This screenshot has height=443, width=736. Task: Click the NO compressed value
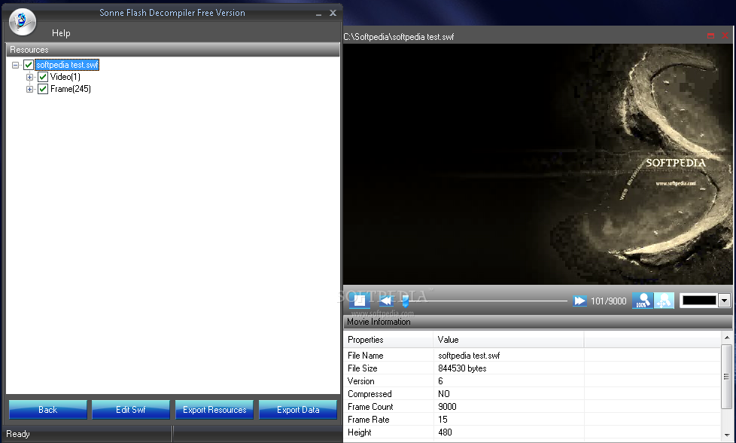tap(443, 394)
